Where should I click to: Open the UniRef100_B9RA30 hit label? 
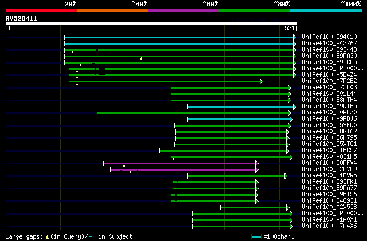(329, 56)
